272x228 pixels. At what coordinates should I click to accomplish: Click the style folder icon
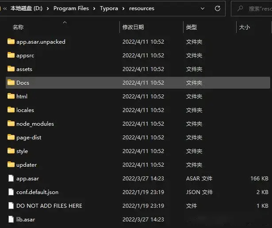coord(11,151)
